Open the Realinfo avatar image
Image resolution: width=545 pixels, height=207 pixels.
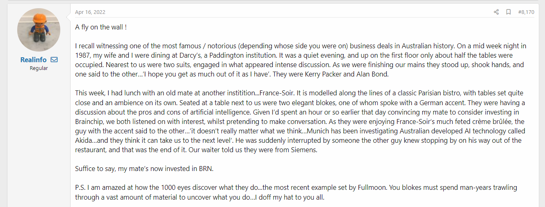point(39,30)
